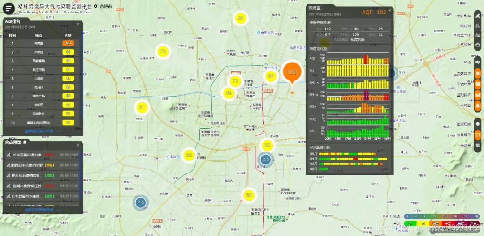This screenshot has width=484, height=236.
Task: Select rank 8 row in AQI ranking
Action: tap(42, 105)
